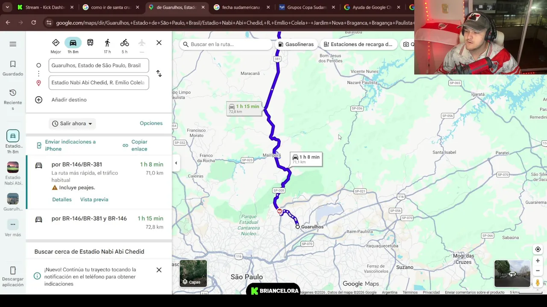
Task: Select walking travel mode icon
Action: (x=107, y=43)
